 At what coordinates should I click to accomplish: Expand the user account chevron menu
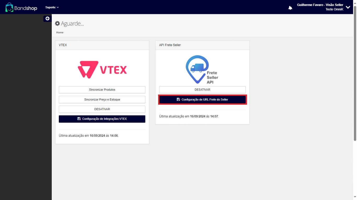click(x=348, y=7)
